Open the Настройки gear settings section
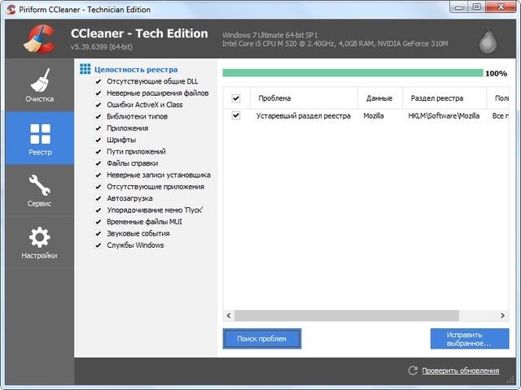 coord(39,243)
